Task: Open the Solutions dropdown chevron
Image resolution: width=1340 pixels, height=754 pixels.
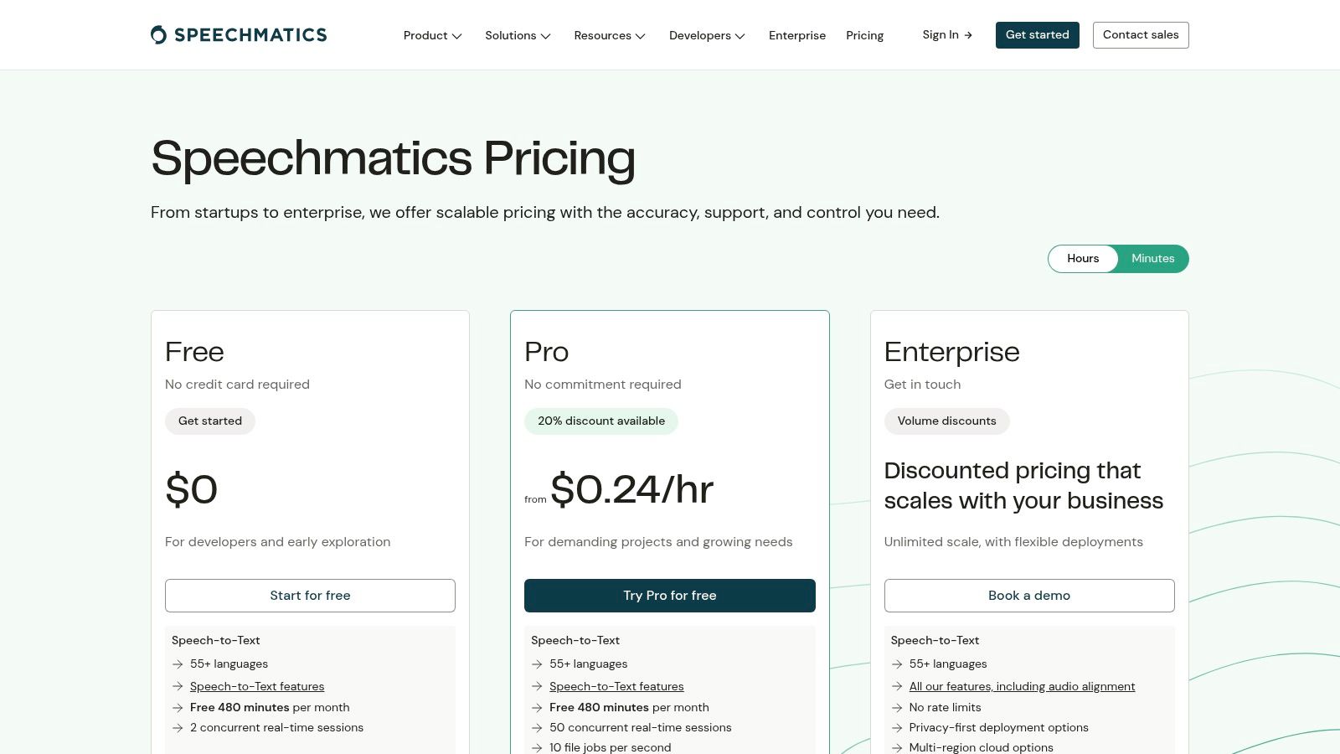Action: tap(545, 36)
